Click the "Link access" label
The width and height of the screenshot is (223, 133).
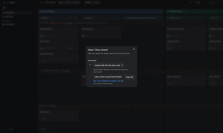[x=92, y=61]
